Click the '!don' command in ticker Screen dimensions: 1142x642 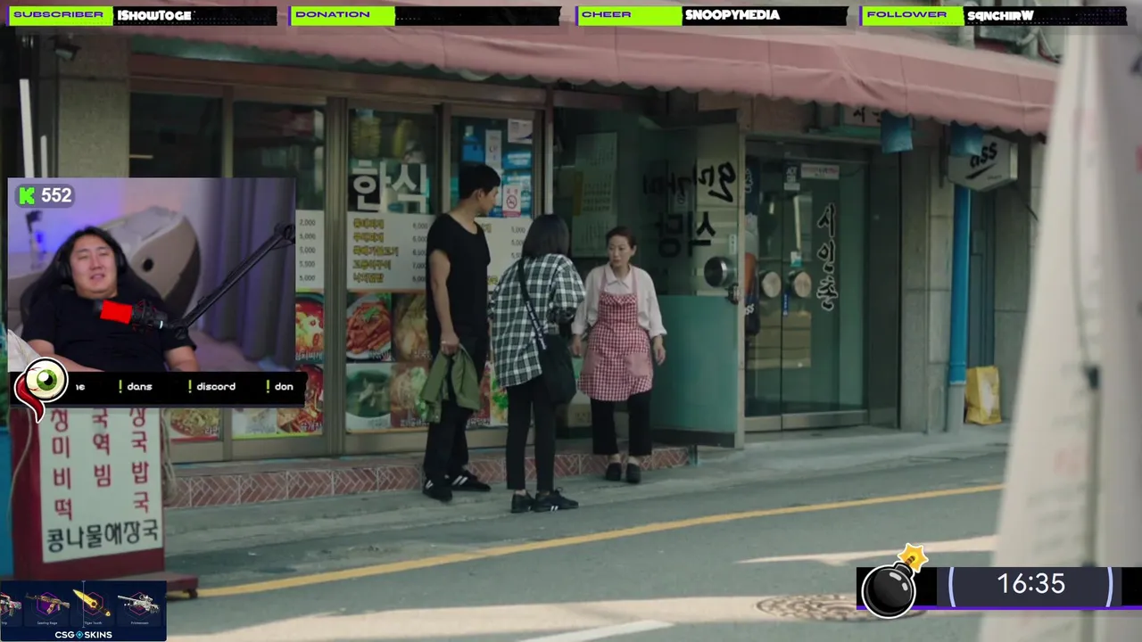click(x=280, y=387)
